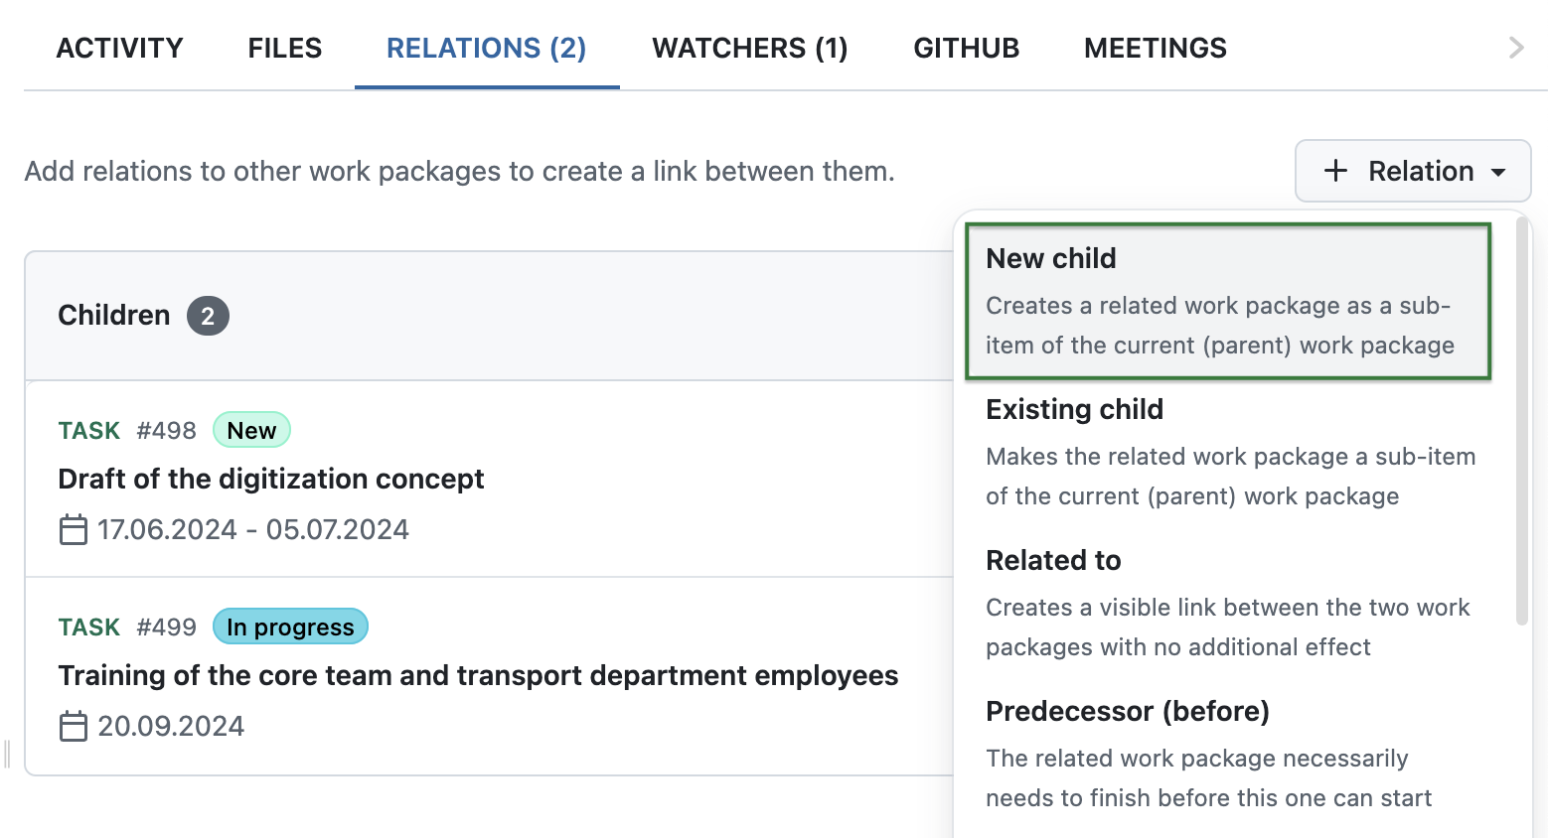The image size is (1548, 838).
Task: Go to the GitHub tab
Action: click(x=965, y=47)
